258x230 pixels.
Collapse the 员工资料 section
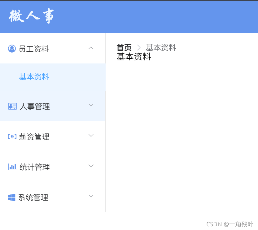pyautogui.click(x=91, y=48)
